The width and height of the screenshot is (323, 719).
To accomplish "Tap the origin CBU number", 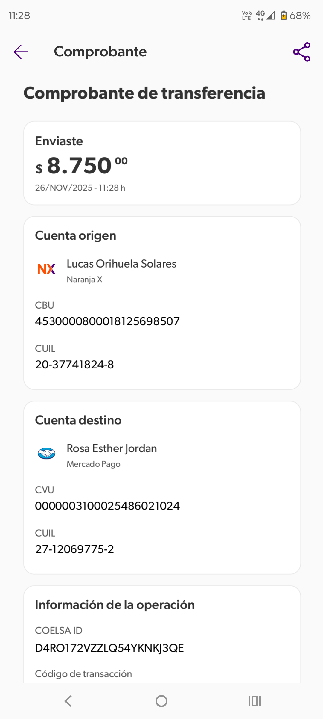I will (107, 321).
